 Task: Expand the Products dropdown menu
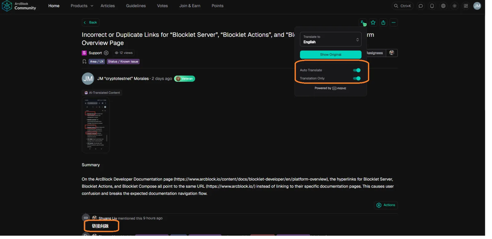click(x=82, y=6)
